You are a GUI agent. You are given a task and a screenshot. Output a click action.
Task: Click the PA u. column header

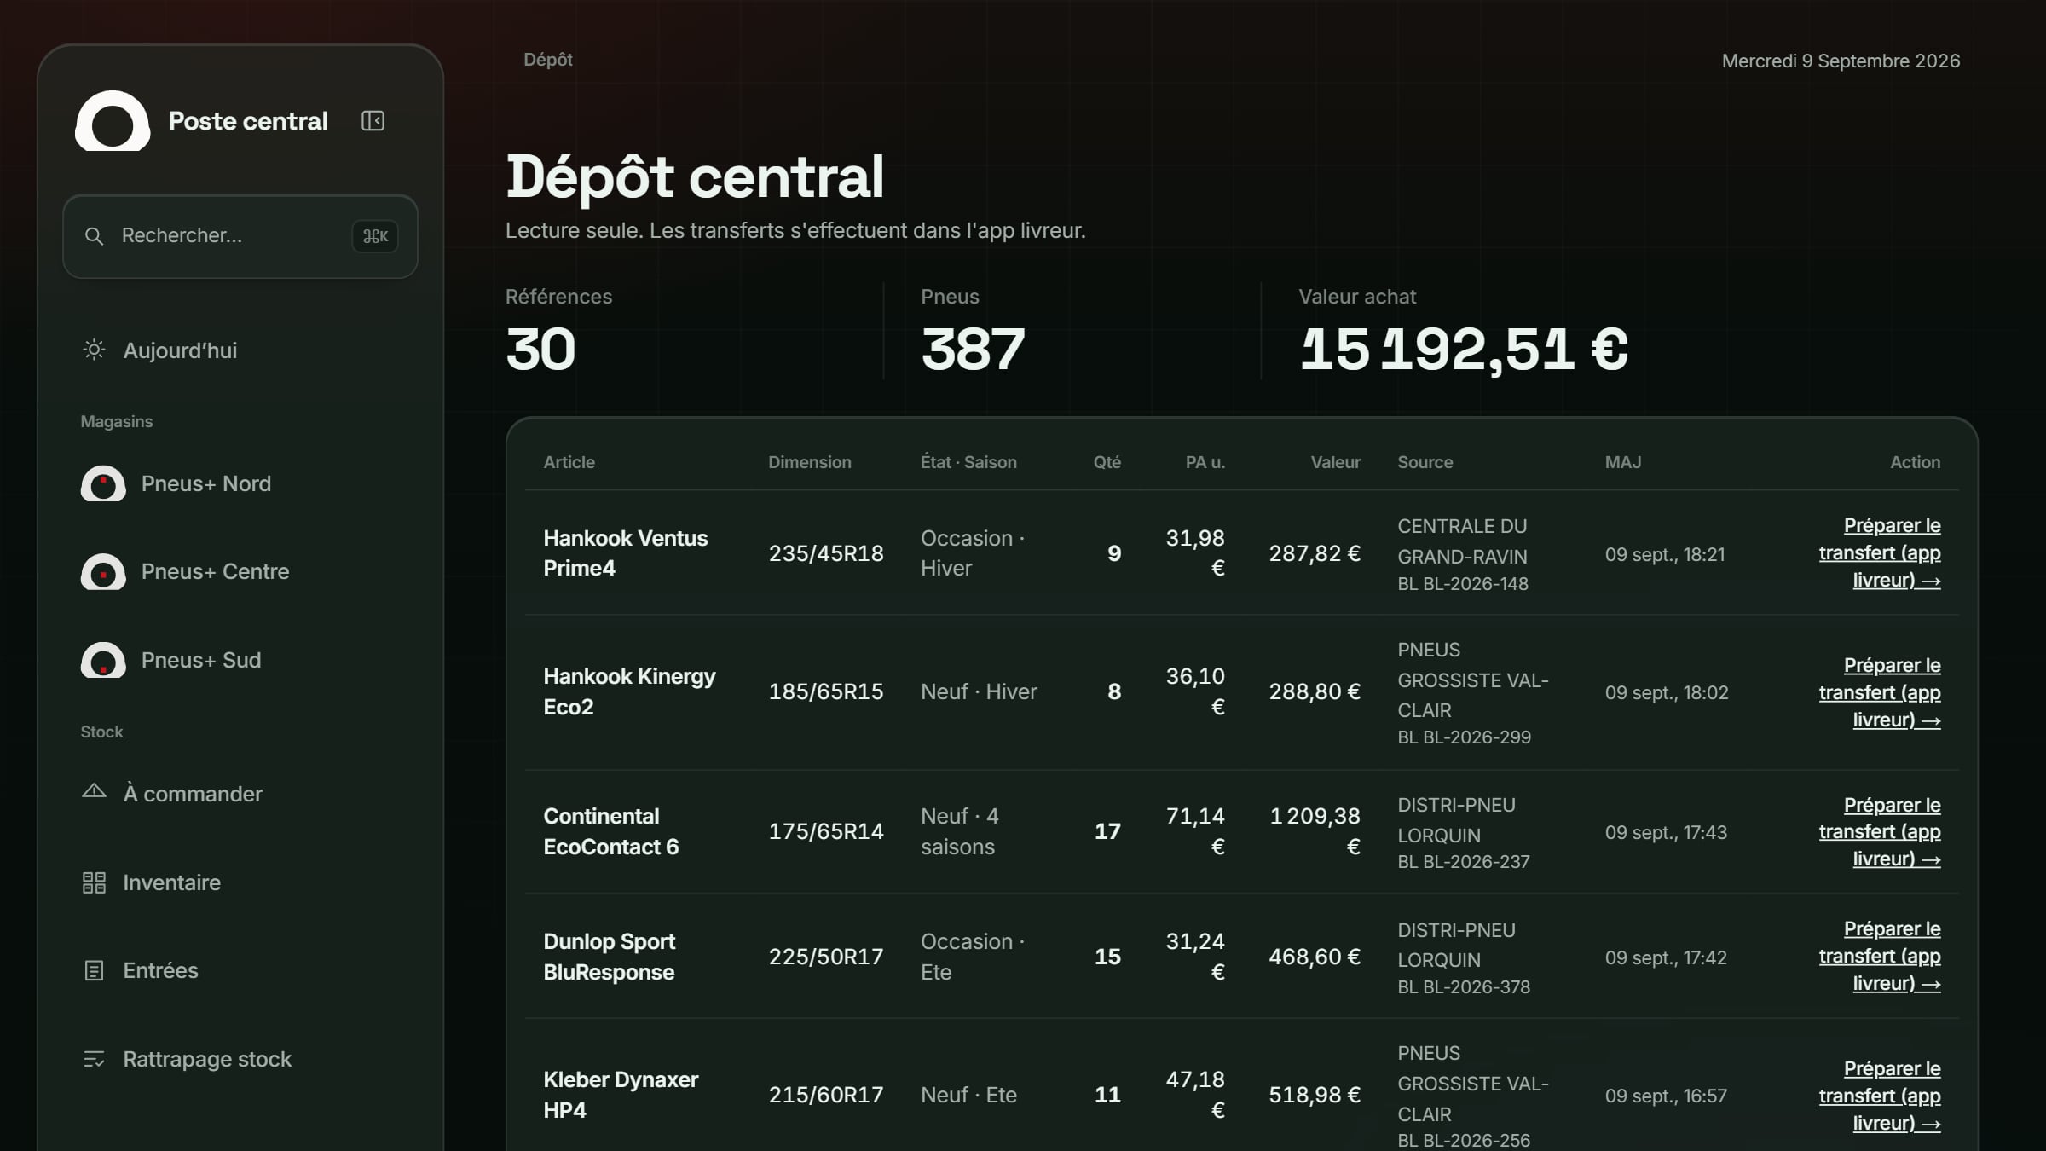[x=1205, y=462]
